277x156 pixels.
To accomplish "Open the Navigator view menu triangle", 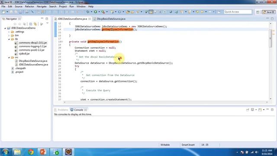I will pos(47,23).
